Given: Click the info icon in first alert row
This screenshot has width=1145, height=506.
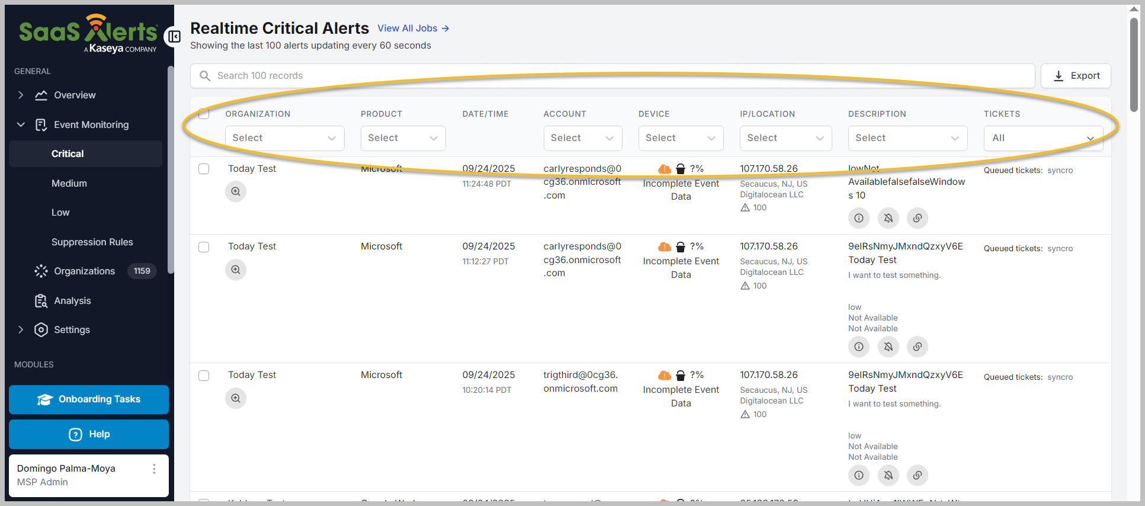Looking at the screenshot, I should coord(859,218).
